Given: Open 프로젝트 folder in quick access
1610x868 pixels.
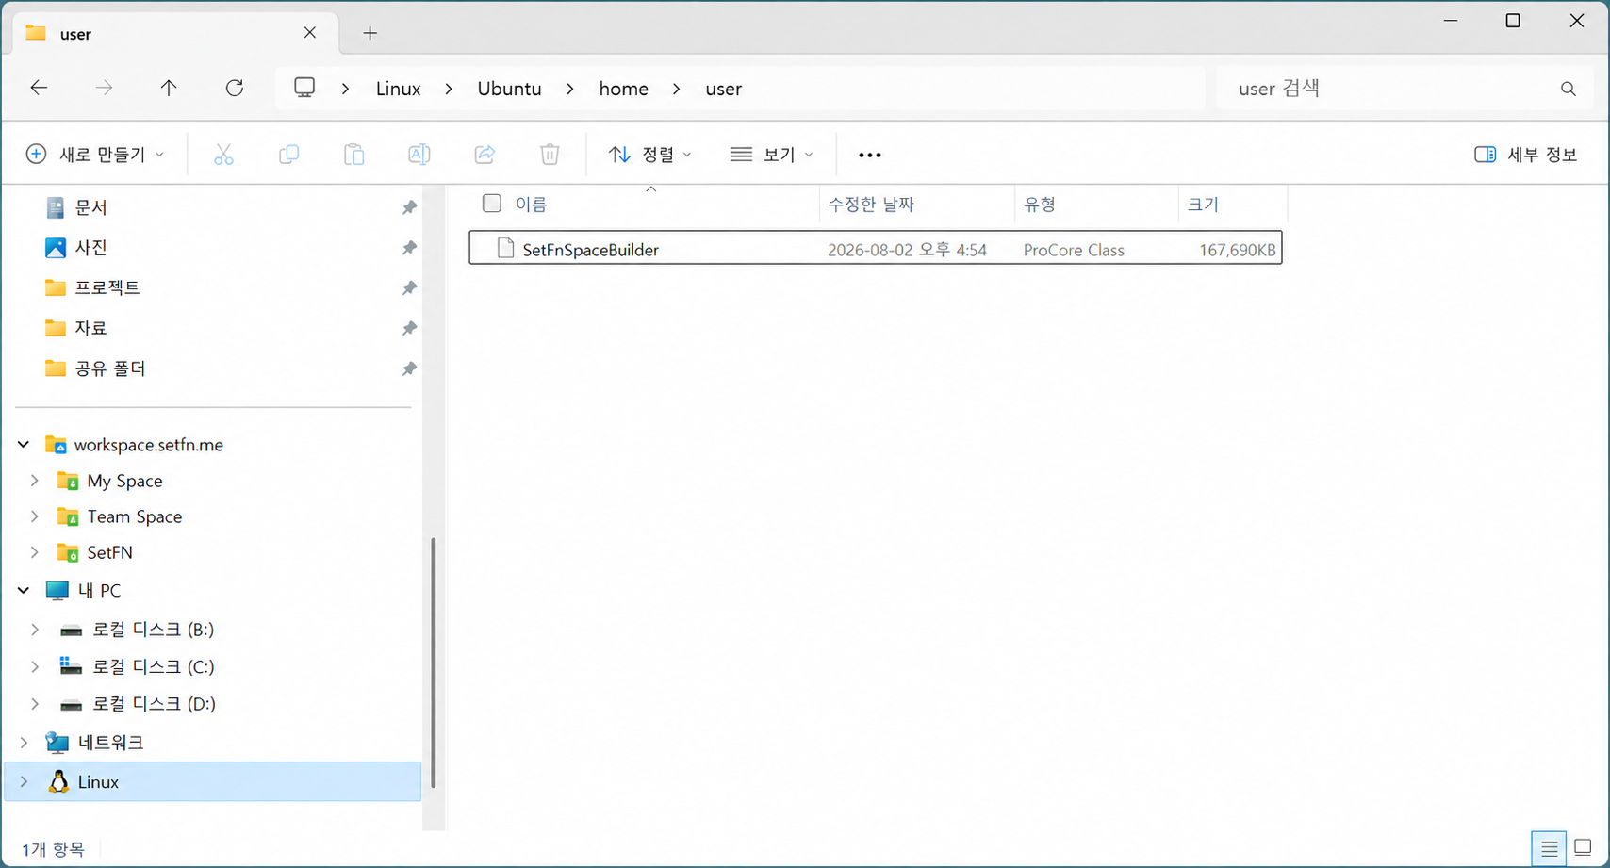Looking at the screenshot, I should (107, 287).
